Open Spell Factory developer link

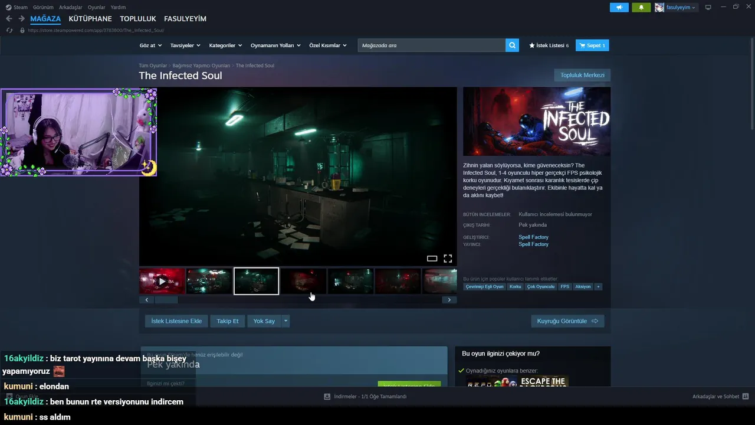[533, 237]
